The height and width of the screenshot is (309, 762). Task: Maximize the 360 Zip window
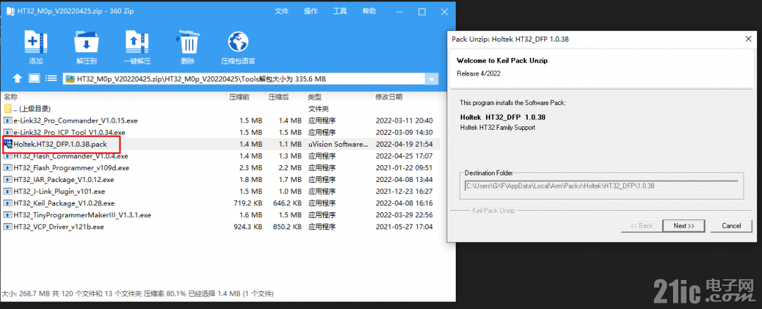pyautogui.click(x=422, y=11)
